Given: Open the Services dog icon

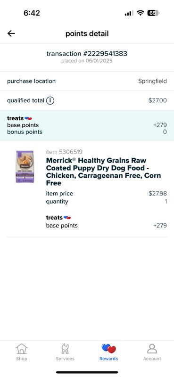Looking at the screenshot, I should click(x=65, y=348).
